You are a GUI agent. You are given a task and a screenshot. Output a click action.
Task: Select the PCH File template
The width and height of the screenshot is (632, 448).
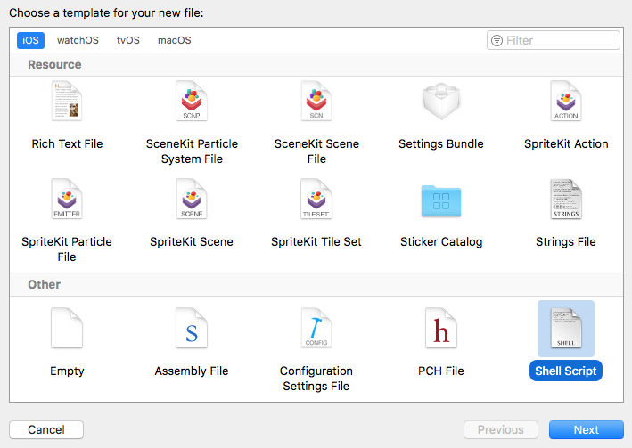[441, 329]
